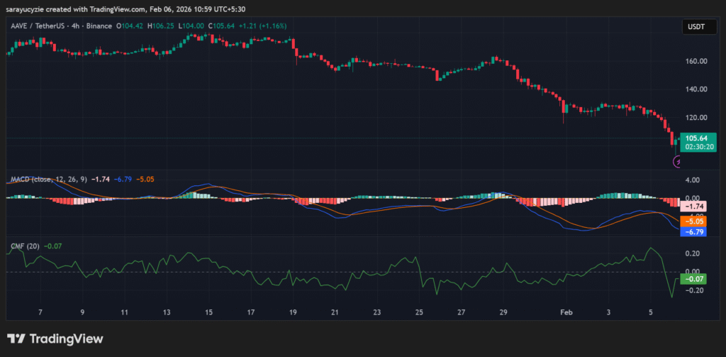Click the blue MACD value tag -6.79
This screenshot has width=726, height=357.
click(696, 231)
